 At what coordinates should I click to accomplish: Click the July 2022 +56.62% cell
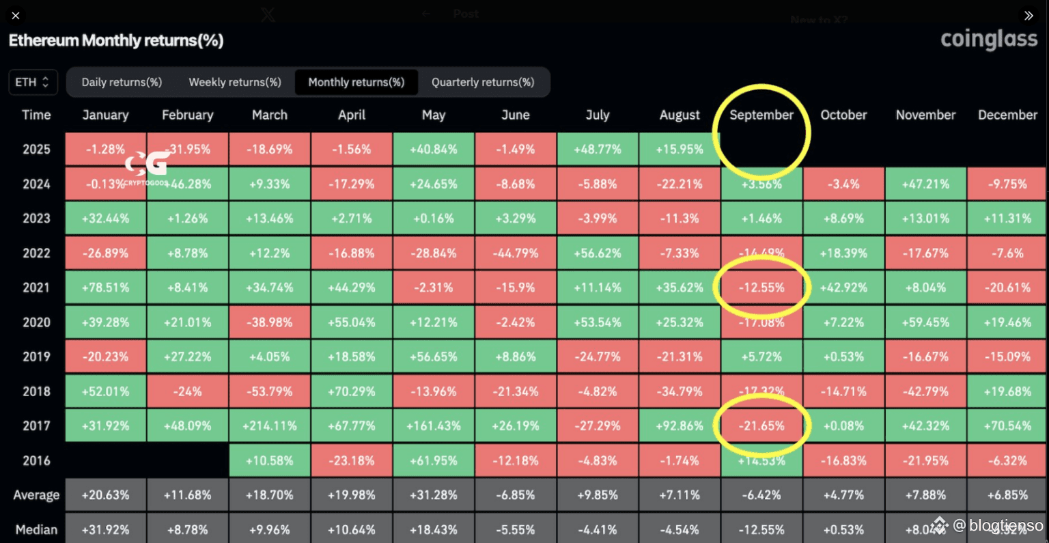coord(598,253)
